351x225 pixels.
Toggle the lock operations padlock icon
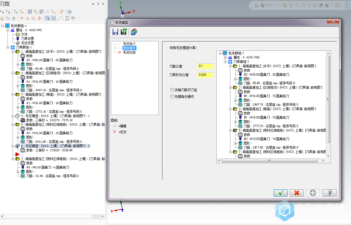(x=2, y=18)
